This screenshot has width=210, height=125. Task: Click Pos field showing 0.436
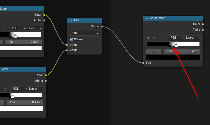25,102
